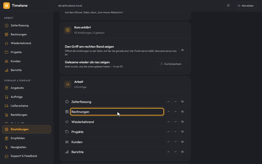This screenshot has height=164, width=262.
Task: Move Wiederkehrend entry down
Action: (175, 122)
